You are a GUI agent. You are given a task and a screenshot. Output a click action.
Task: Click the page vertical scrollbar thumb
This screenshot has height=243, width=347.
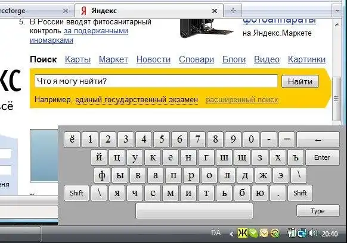(x=336, y=99)
